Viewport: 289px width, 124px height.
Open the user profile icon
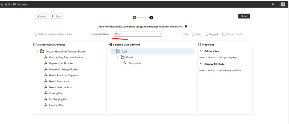283,4
